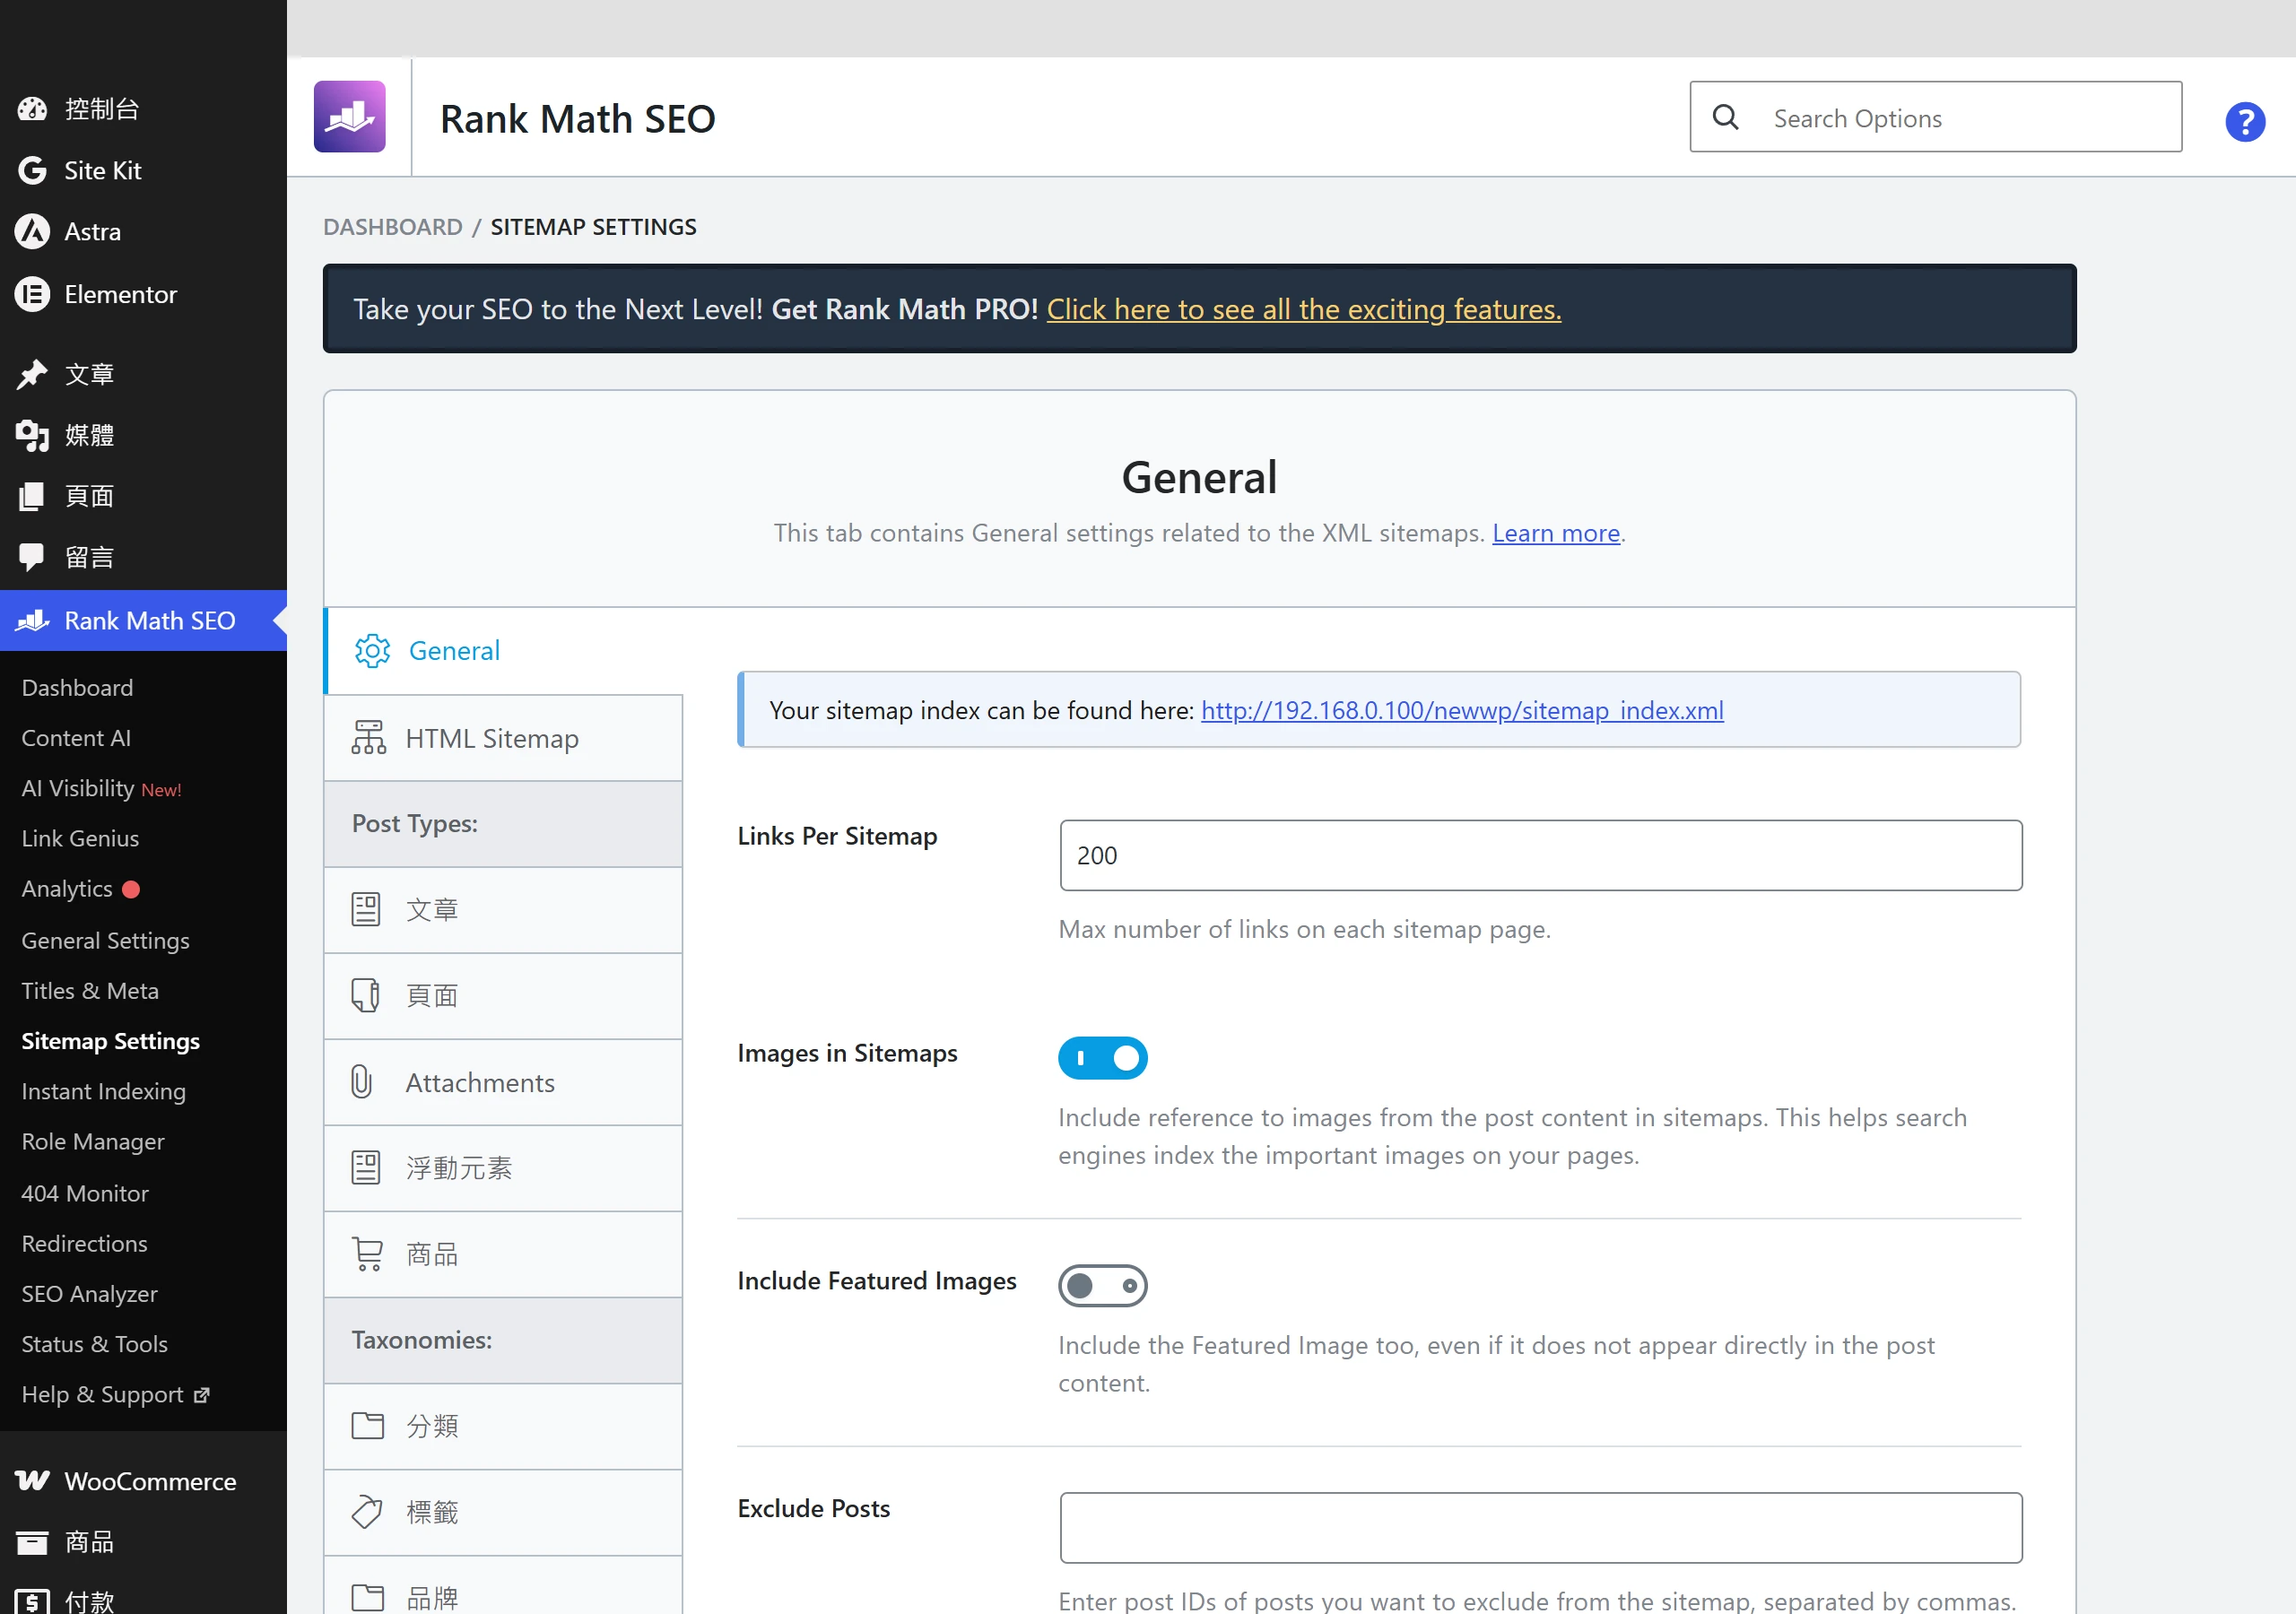Viewport: 2296px width, 1614px height.
Task: Enable the Include Featured Images toggle
Action: [1102, 1285]
